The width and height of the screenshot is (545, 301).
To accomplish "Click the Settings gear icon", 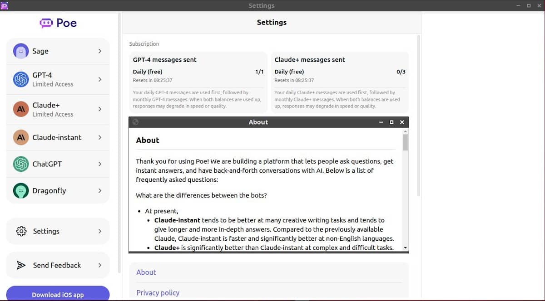I will click(x=21, y=231).
